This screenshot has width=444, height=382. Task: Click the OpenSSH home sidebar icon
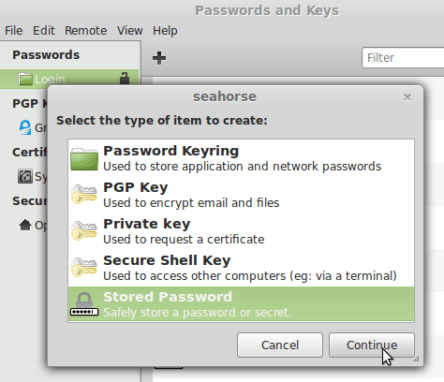coord(25,225)
